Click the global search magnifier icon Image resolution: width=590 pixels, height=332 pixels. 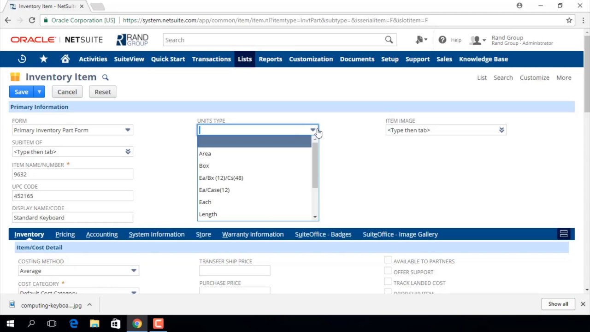(389, 40)
